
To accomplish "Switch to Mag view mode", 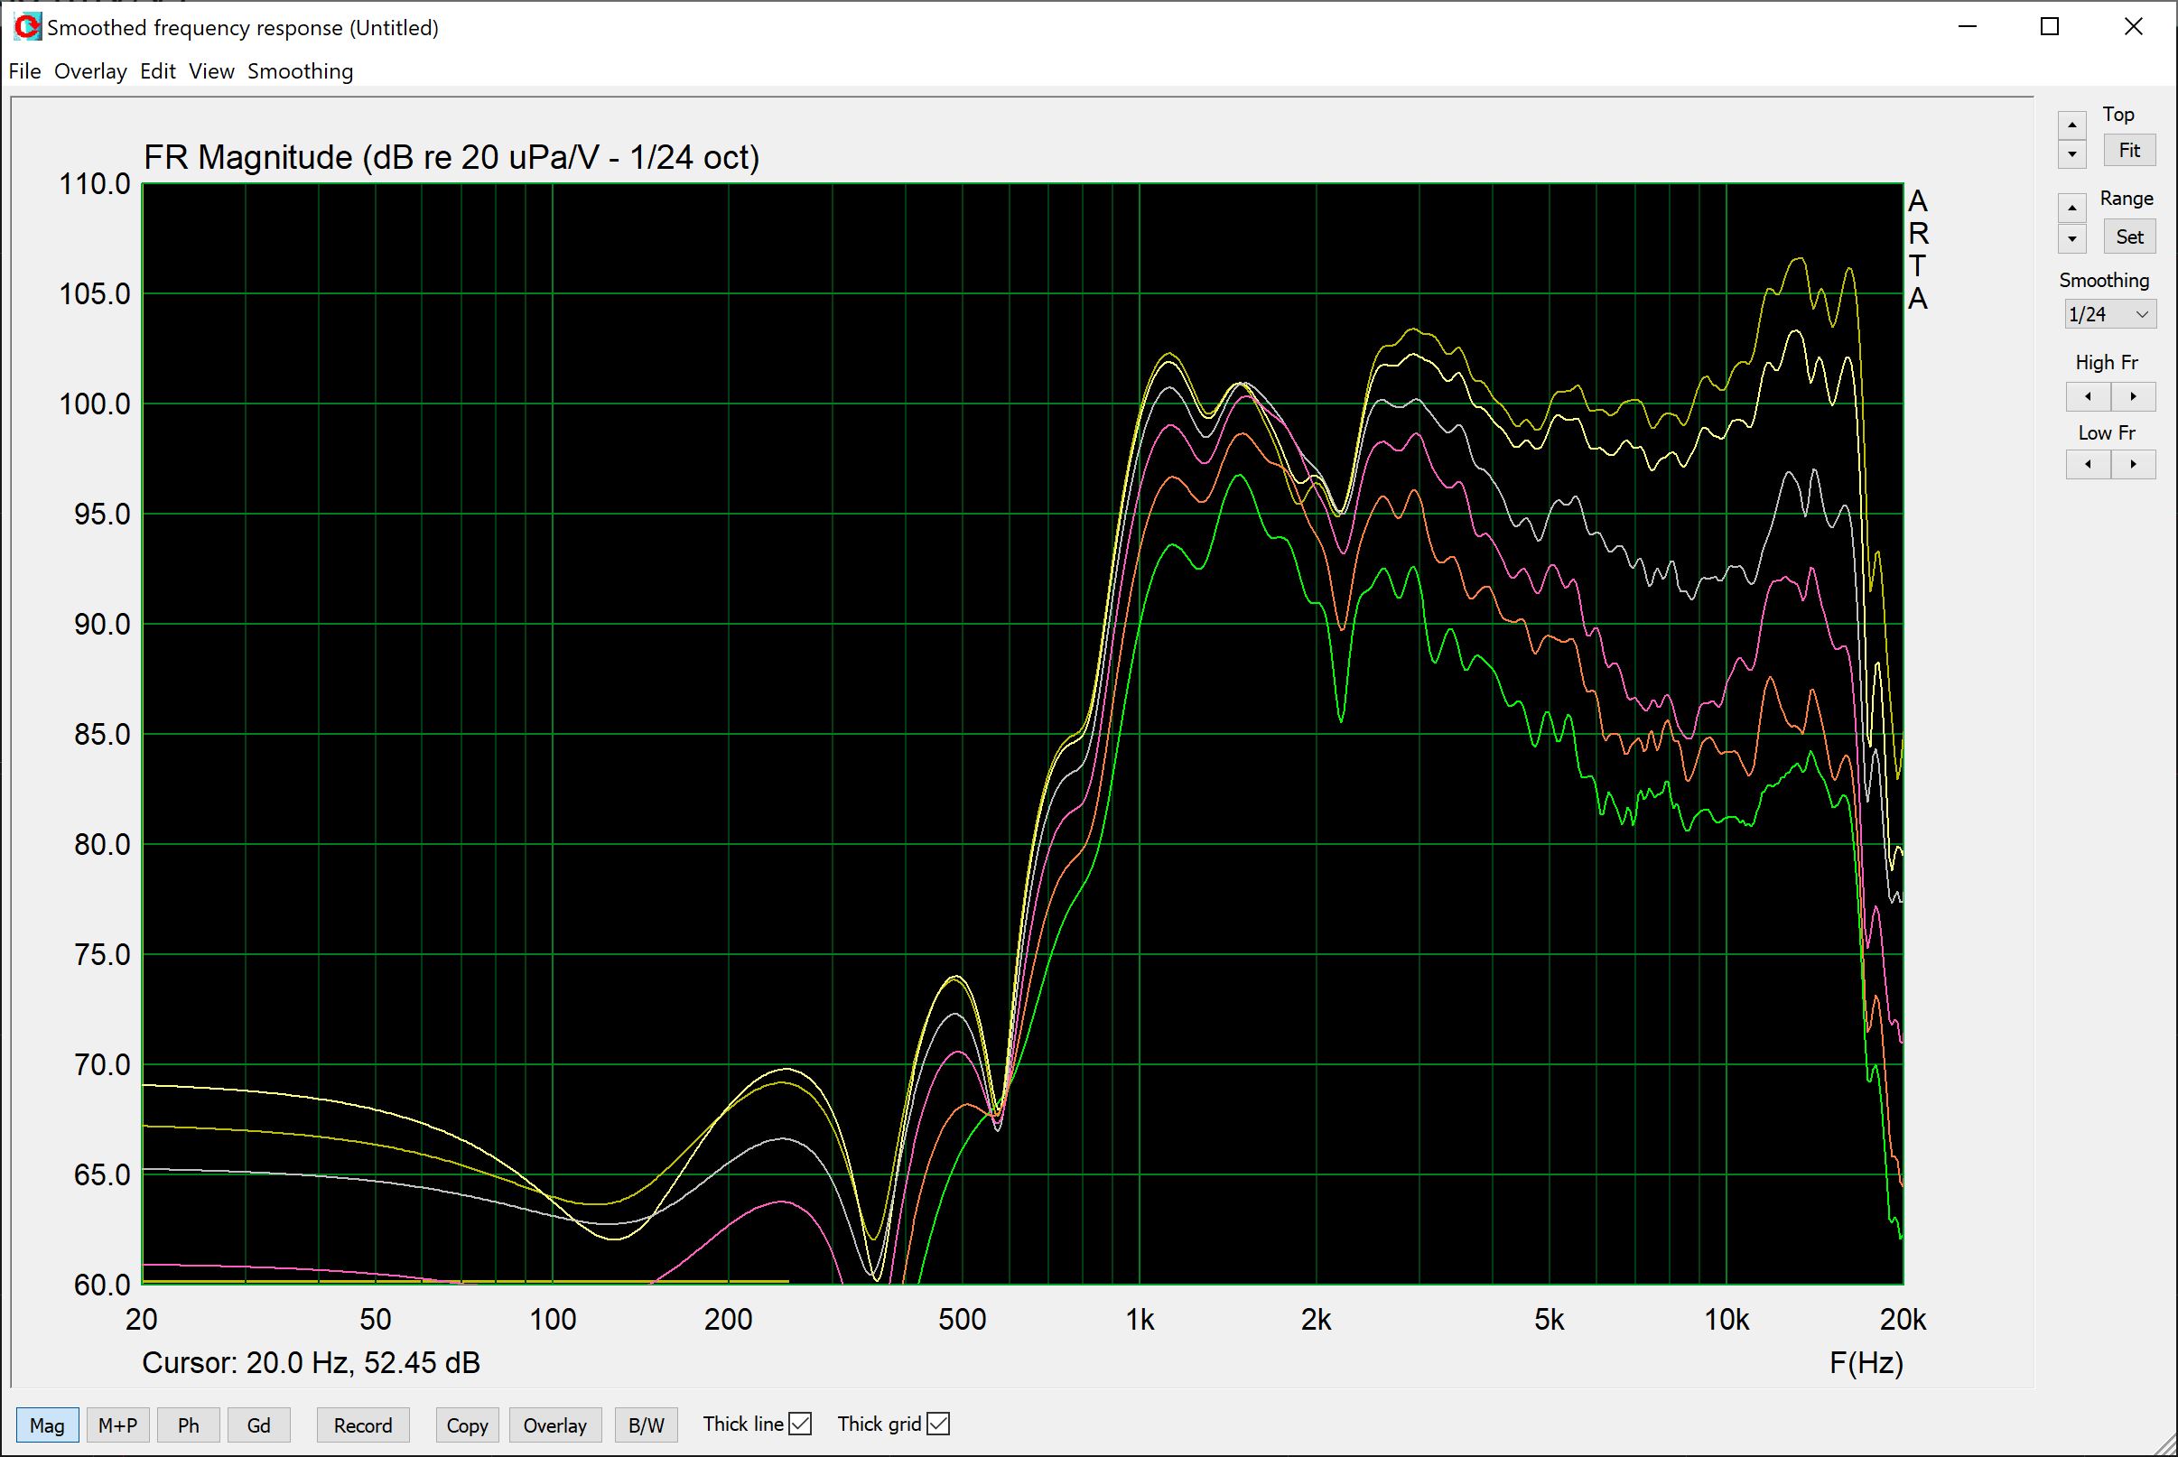I will (x=47, y=1425).
